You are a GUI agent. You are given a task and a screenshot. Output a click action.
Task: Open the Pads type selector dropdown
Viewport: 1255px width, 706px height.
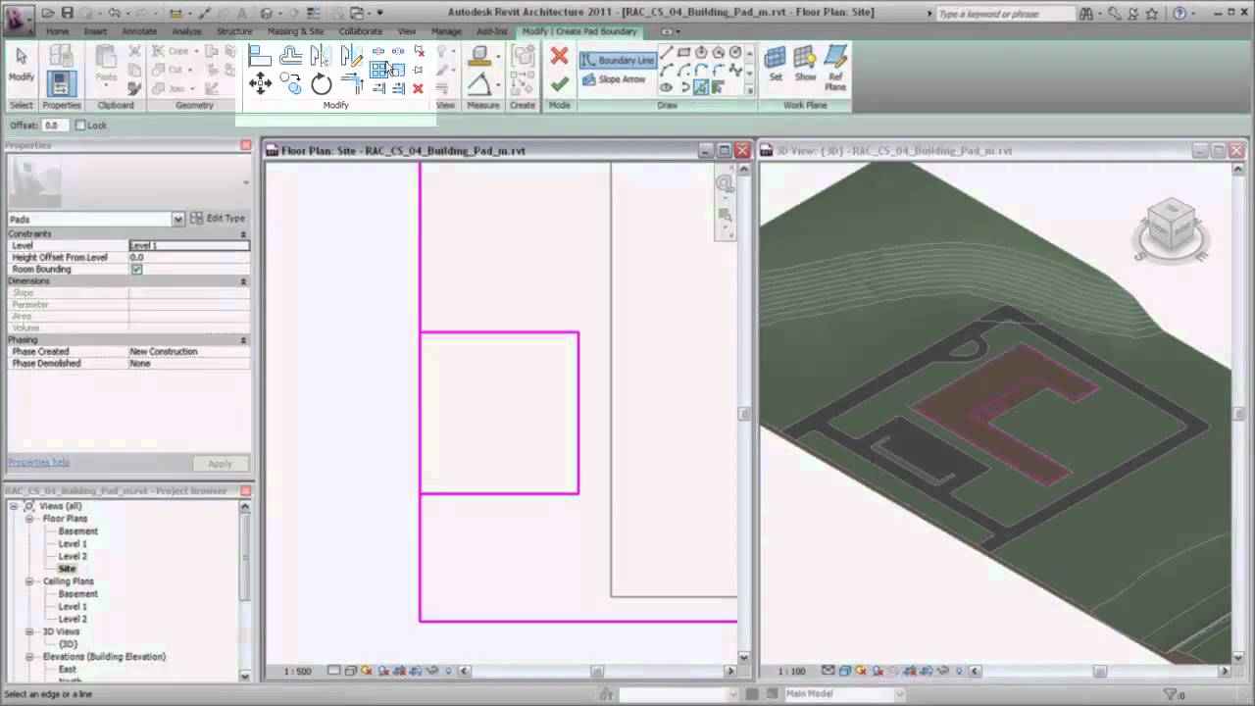click(177, 219)
